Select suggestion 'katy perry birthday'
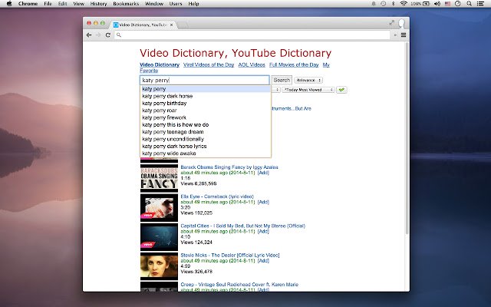491x307 pixels. [x=206, y=104]
